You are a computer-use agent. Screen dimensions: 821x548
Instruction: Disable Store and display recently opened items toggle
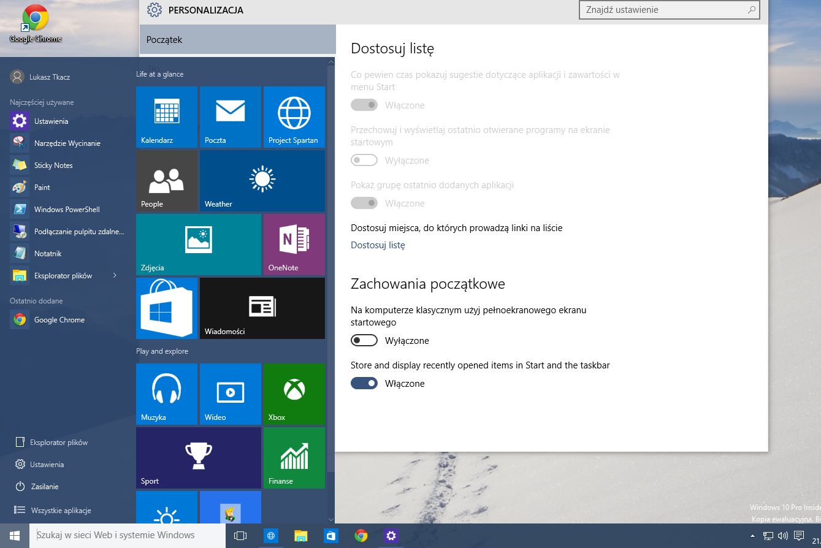click(x=364, y=383)
